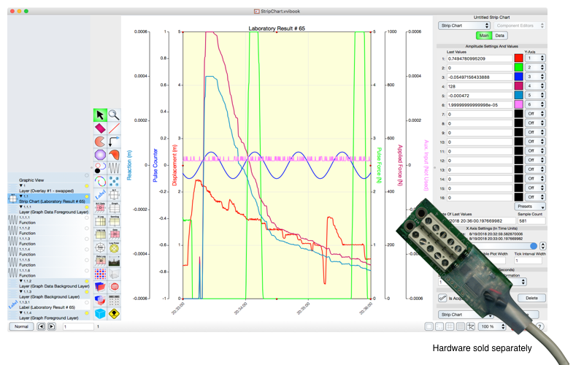Go to previous page arrow button
This screenshot has height=365, width=584.
(42, 326)
